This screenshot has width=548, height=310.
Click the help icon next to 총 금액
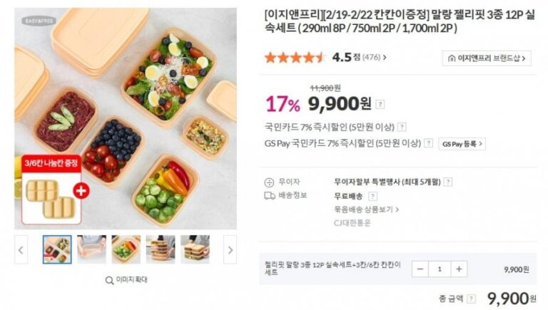point(471,298)
